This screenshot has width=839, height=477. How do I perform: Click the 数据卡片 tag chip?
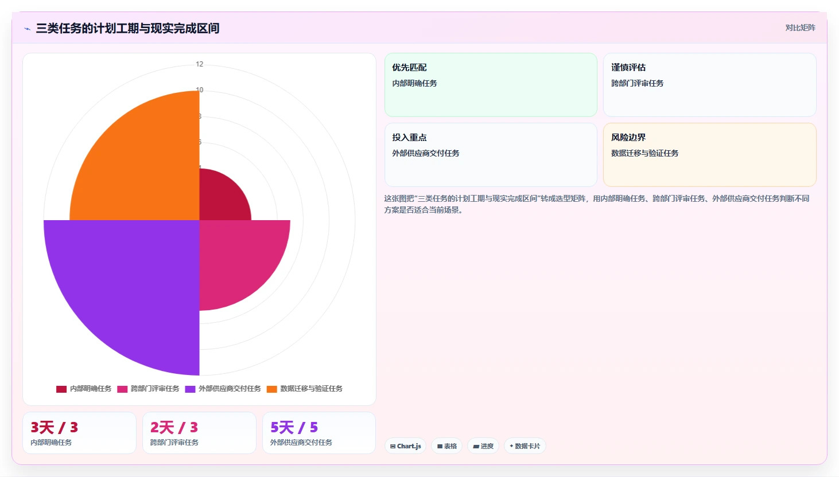pyautogui.click(x=525, y=446)
